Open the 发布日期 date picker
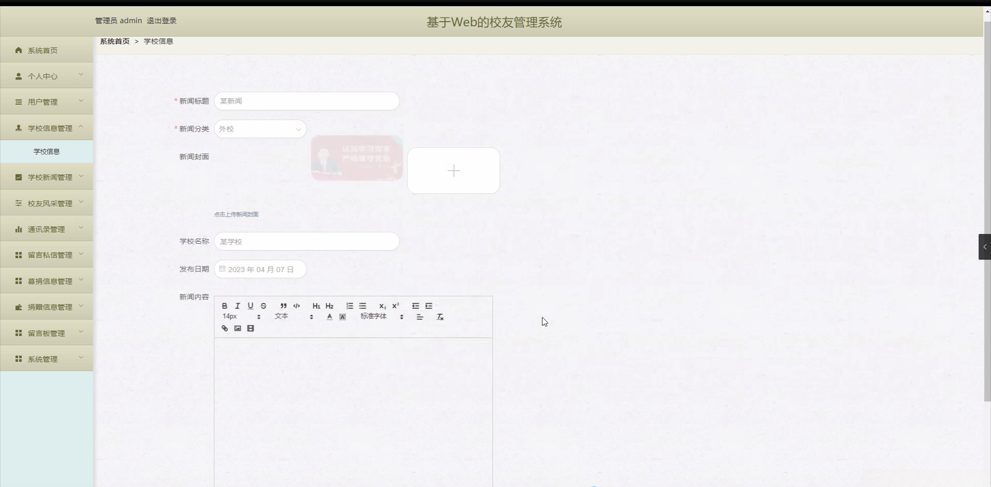Image resolution: width=991 pixels, height=487 pixels. 260,269
